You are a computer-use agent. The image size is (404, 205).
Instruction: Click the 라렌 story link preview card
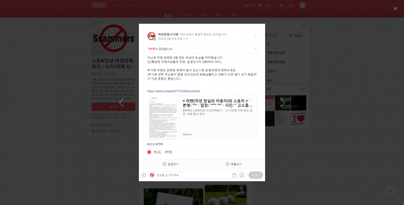point(202,117)
